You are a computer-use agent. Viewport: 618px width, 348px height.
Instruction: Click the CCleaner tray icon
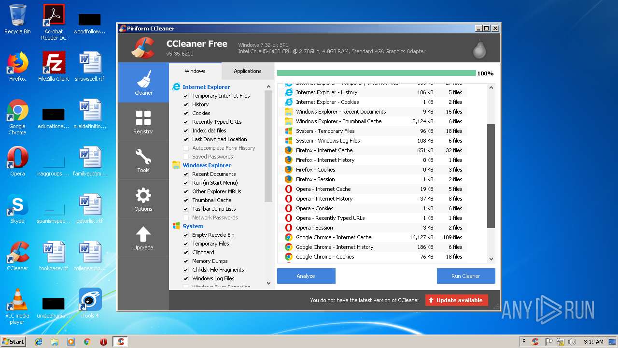(535, 342)
